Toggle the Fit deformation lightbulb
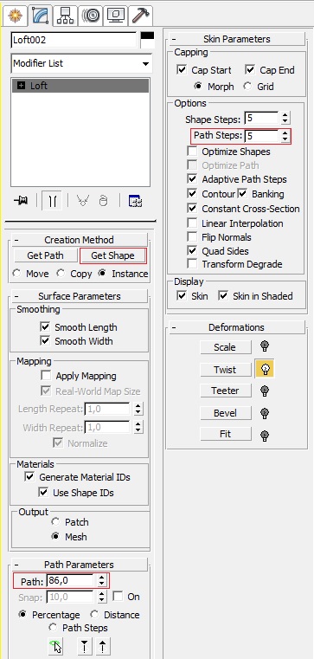This screenshot has height=659, width=314. pos(265,435)
